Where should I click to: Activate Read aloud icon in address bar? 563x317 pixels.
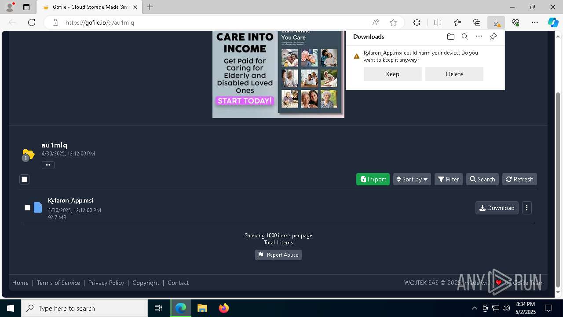376,22
